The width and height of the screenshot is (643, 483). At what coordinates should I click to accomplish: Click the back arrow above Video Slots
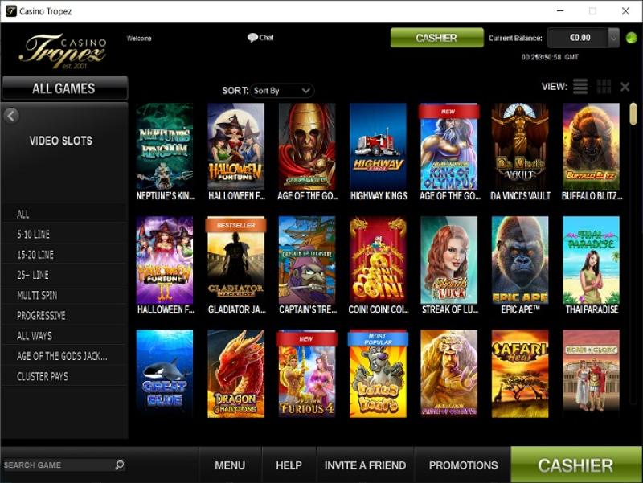click(11, 116)
